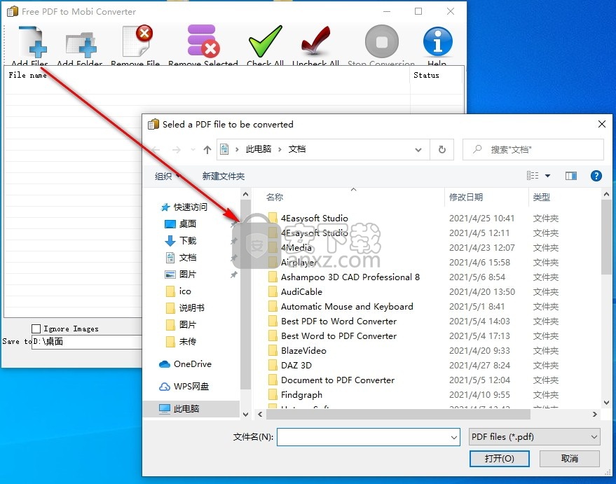Select Document to PDF Converter folder
616x484 pixels.
(338, 380)
